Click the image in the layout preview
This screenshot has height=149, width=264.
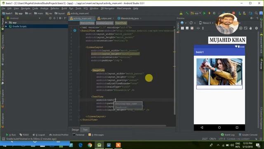click(219, 72)
